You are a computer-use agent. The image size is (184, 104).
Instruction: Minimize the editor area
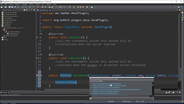pyautogui.click(x=177, y=10)
